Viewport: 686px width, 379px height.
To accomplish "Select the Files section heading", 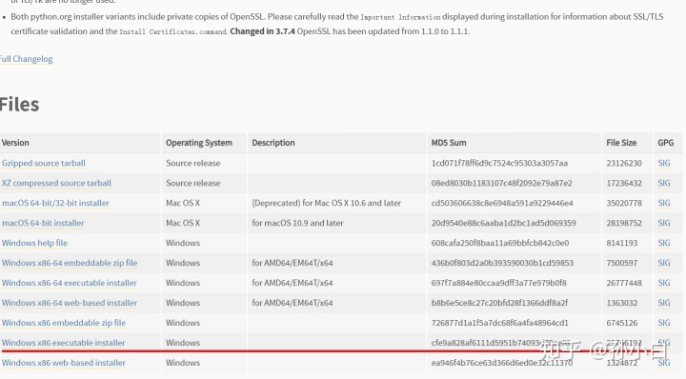I will pyautogui.click(x=19, y=105).
